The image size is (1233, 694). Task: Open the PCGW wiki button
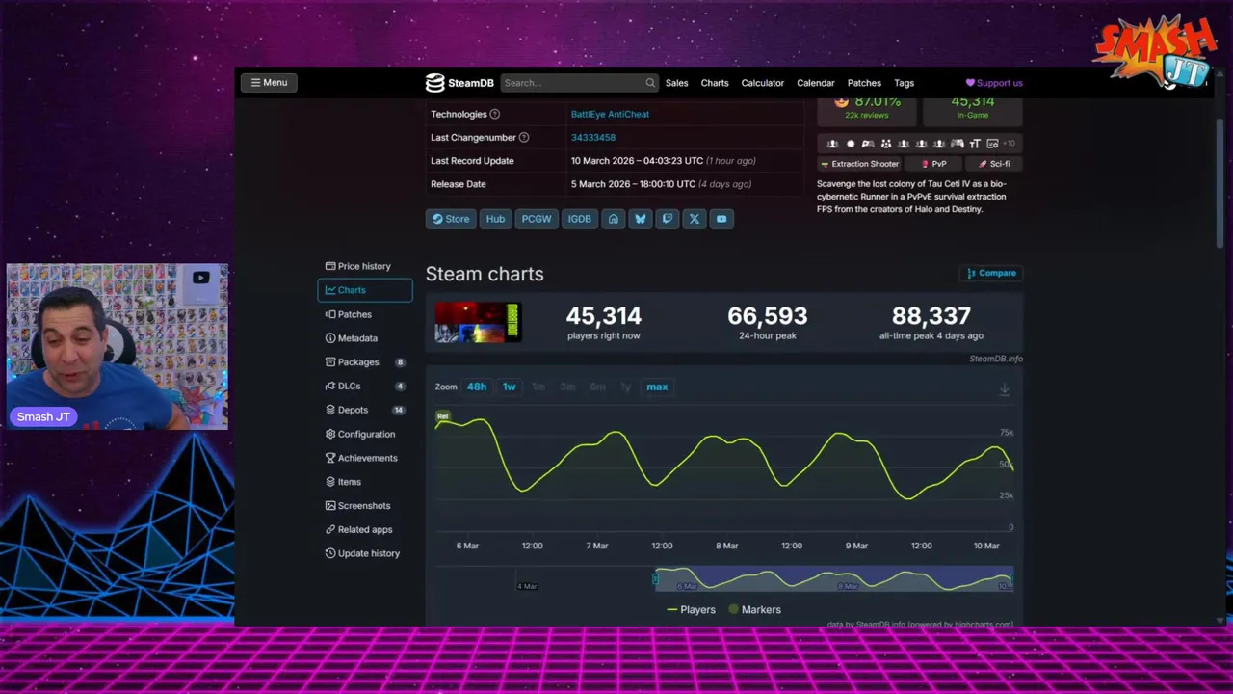537,219
